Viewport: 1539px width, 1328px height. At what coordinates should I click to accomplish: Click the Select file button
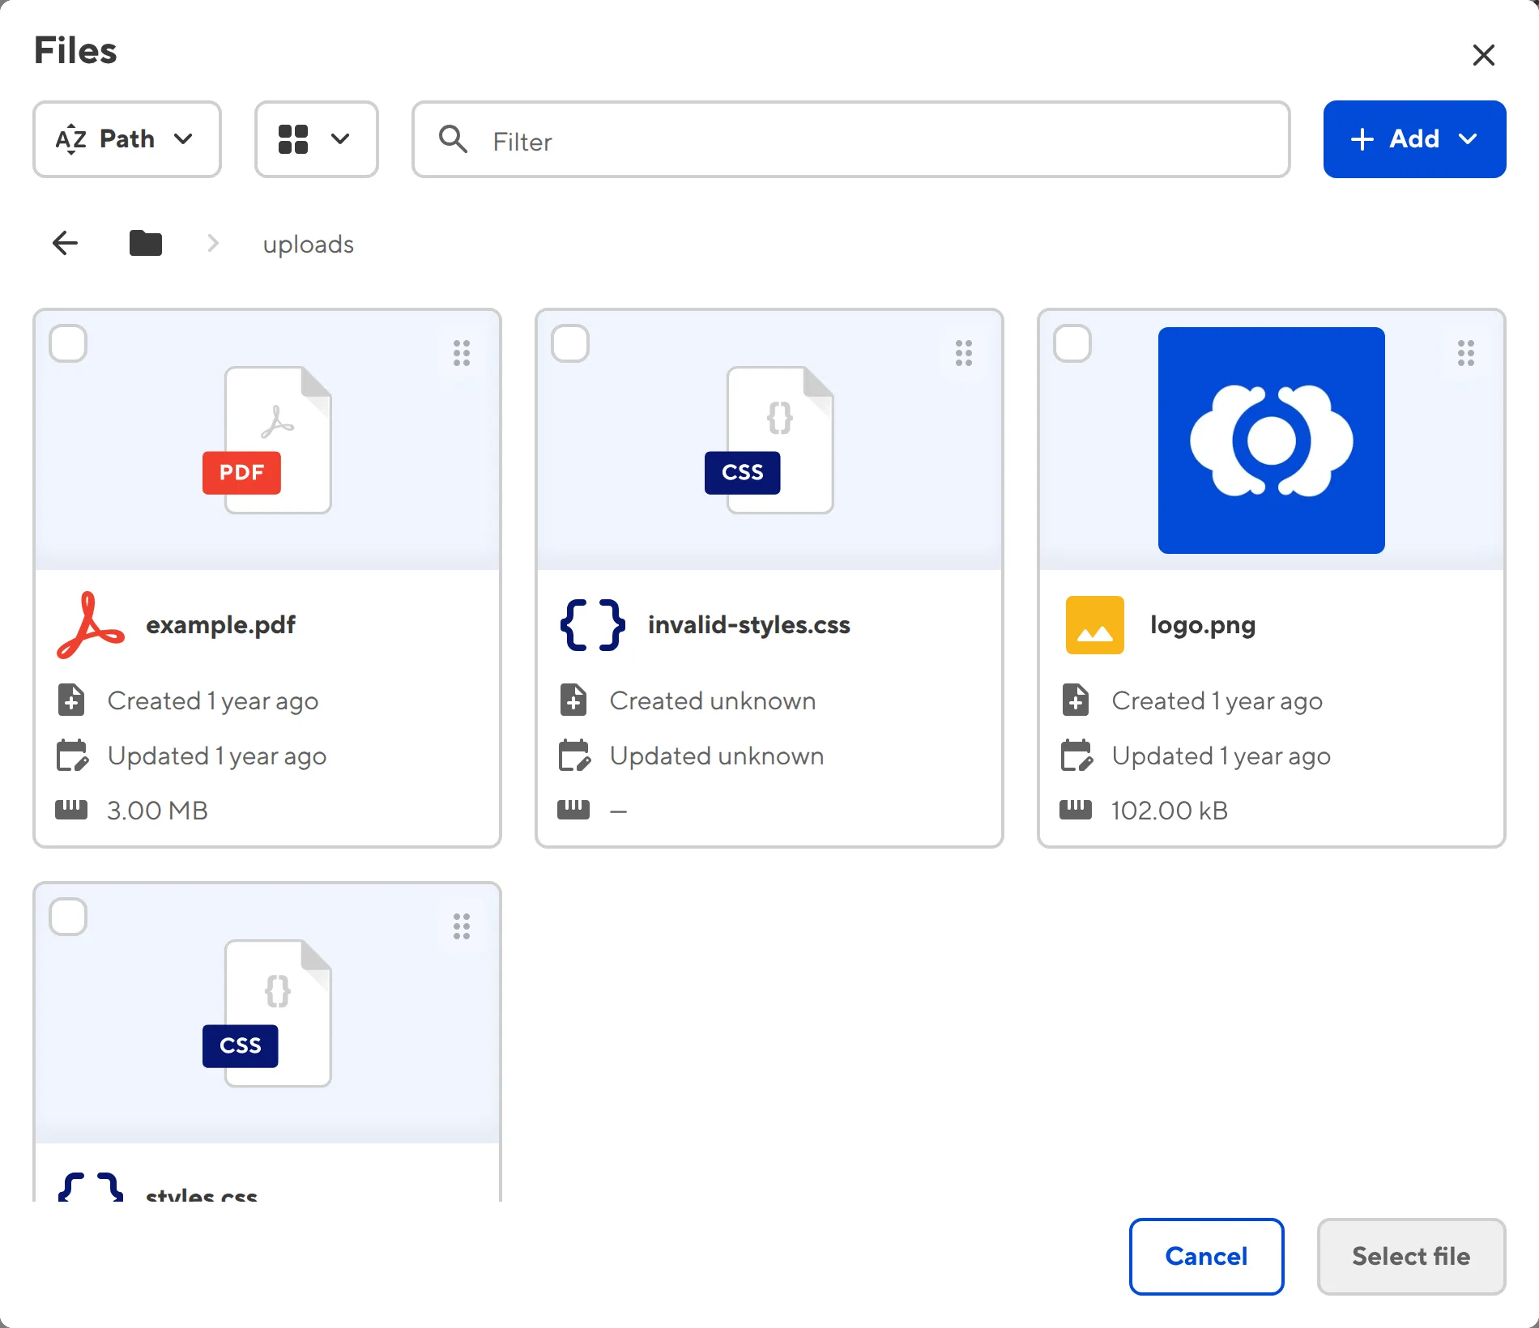point(1411,1256)
